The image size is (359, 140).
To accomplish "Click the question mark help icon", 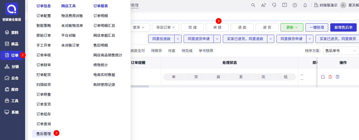I will 295,5.
